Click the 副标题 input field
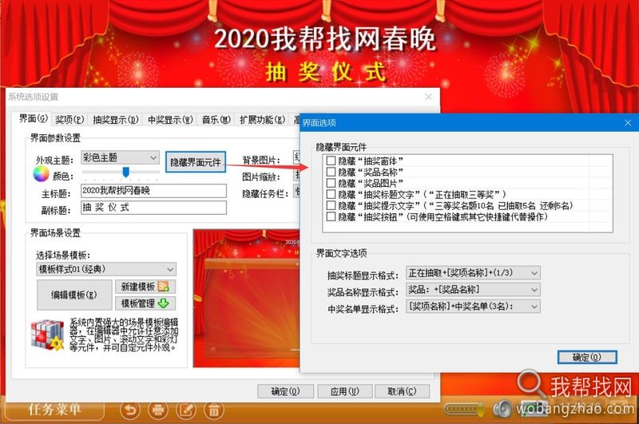Screen dimensions: 639x424 [x=153, y=208]
